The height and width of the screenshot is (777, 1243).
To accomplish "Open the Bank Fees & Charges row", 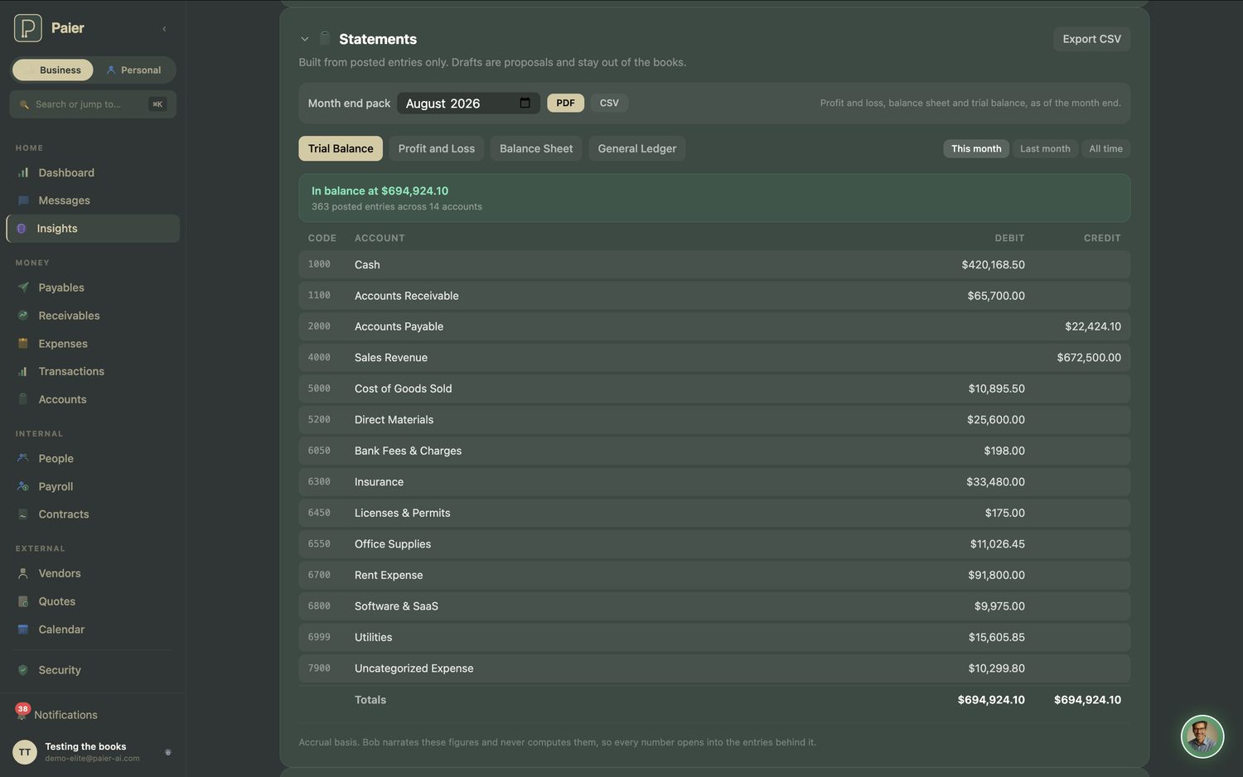I will [x=714, y=451].
